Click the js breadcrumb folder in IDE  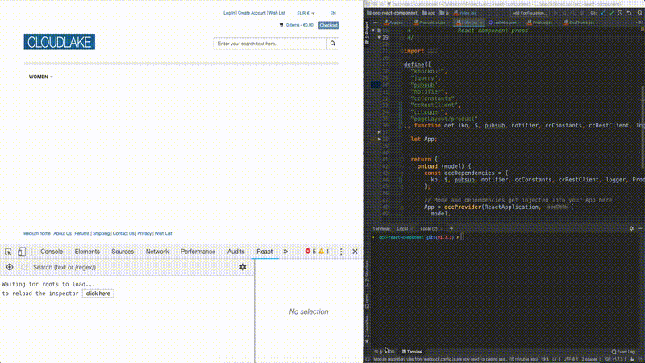444,13
